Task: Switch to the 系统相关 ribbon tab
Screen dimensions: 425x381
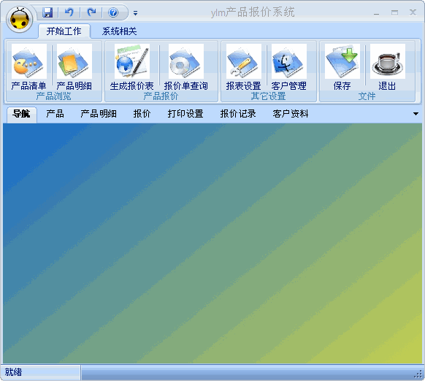Action: point(119,31)
